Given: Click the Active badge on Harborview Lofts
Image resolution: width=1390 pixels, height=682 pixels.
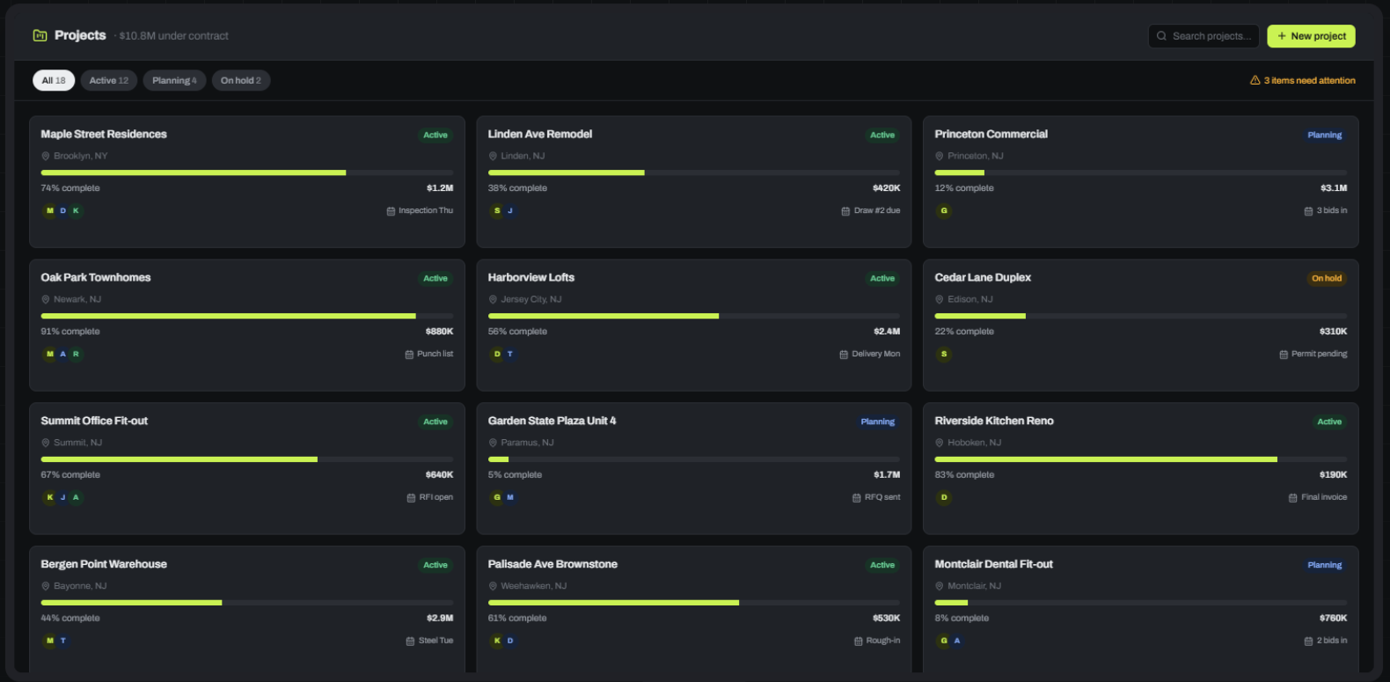Looking at the screenshot, I should [882, 279].
